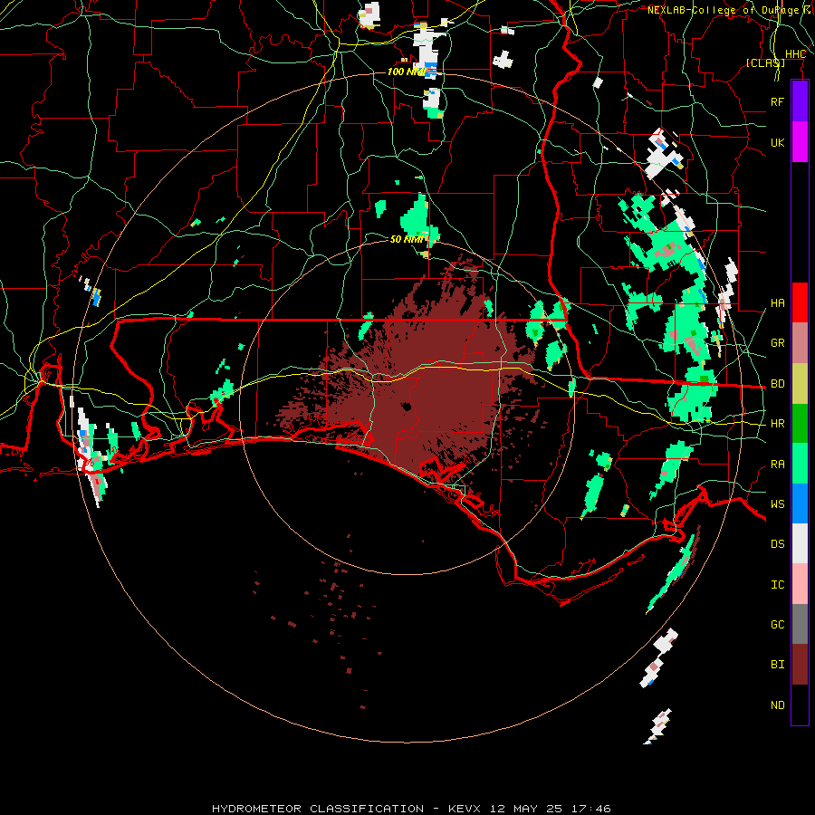Viewport: 815px width, 815px height.
Task: Click the HHC product label
Action: coord(795,54)
